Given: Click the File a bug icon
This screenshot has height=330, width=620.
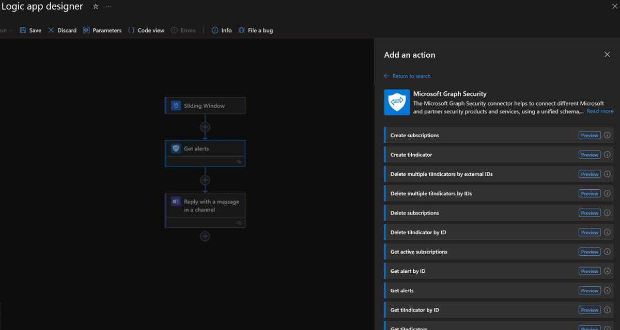Looking at the screenshot, I should click(242, 30).
